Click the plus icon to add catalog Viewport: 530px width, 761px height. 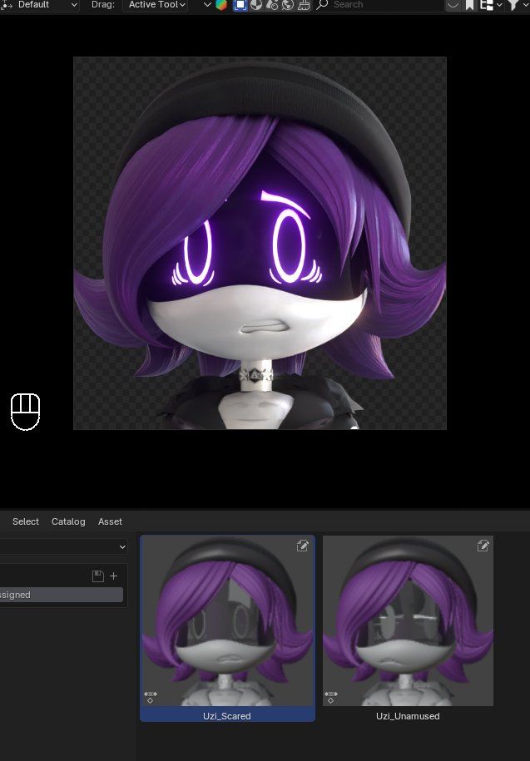click(x=113, y=576)
